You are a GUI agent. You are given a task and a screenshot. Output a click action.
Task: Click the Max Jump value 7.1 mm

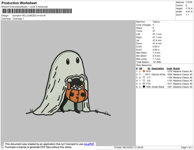click(x=156, y=59)
